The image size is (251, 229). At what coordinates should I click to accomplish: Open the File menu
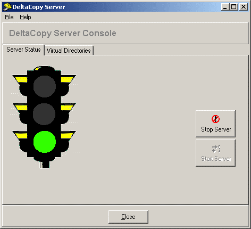pos(9,17)
